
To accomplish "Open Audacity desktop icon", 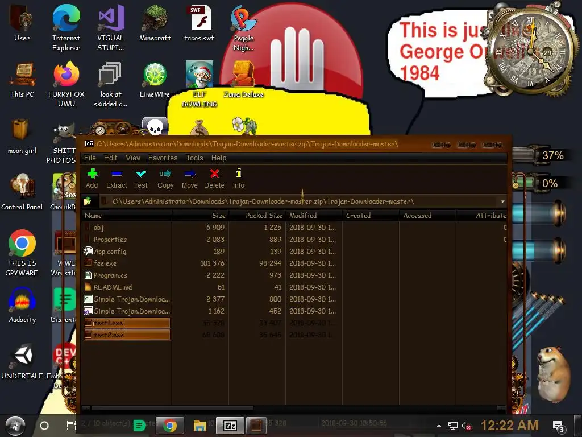I will click(x=22, y=305).
